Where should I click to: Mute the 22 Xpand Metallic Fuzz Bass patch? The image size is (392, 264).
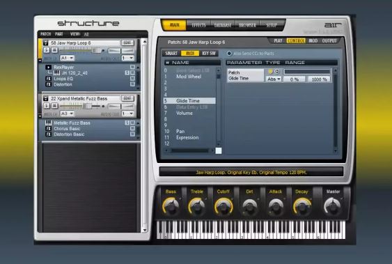(x=54, y=106)
